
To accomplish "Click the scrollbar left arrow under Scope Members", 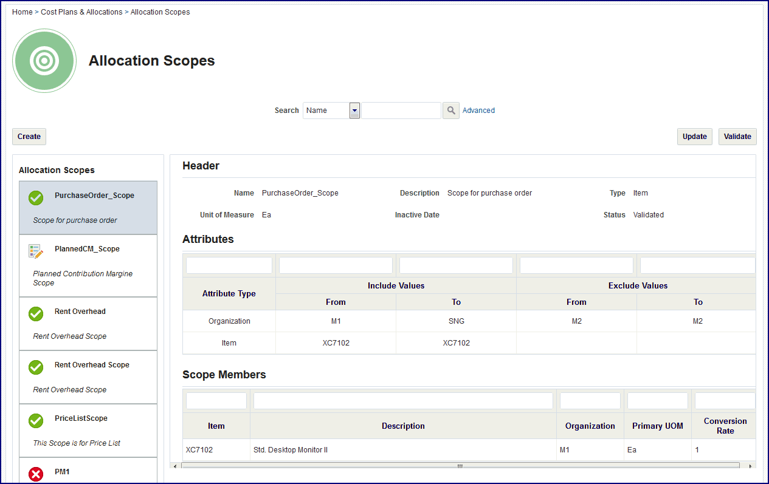I will tap(176, 466).
